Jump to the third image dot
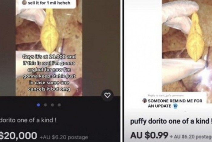This screenshot has height=142, width=212. [x=52, y=105]
